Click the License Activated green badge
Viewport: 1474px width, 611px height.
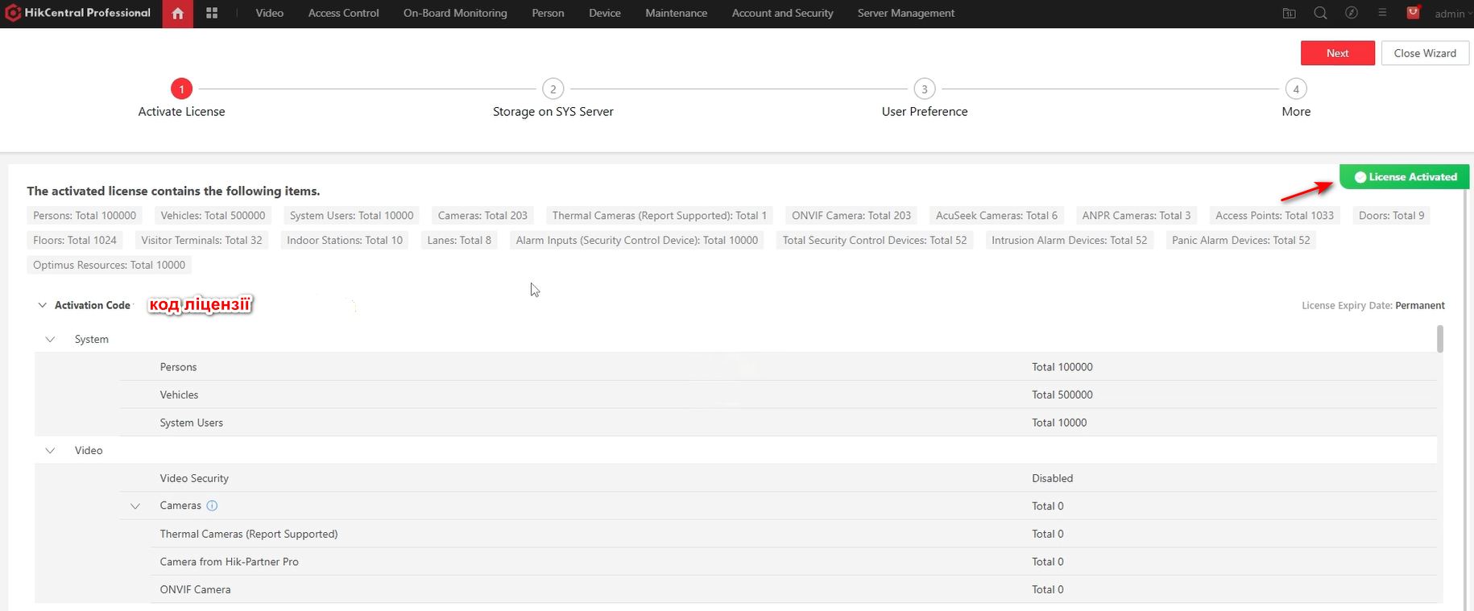pos(1404,177)
